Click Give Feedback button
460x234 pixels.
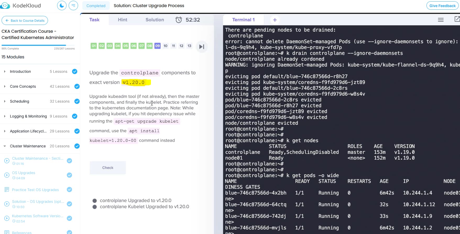coord(442,6)
